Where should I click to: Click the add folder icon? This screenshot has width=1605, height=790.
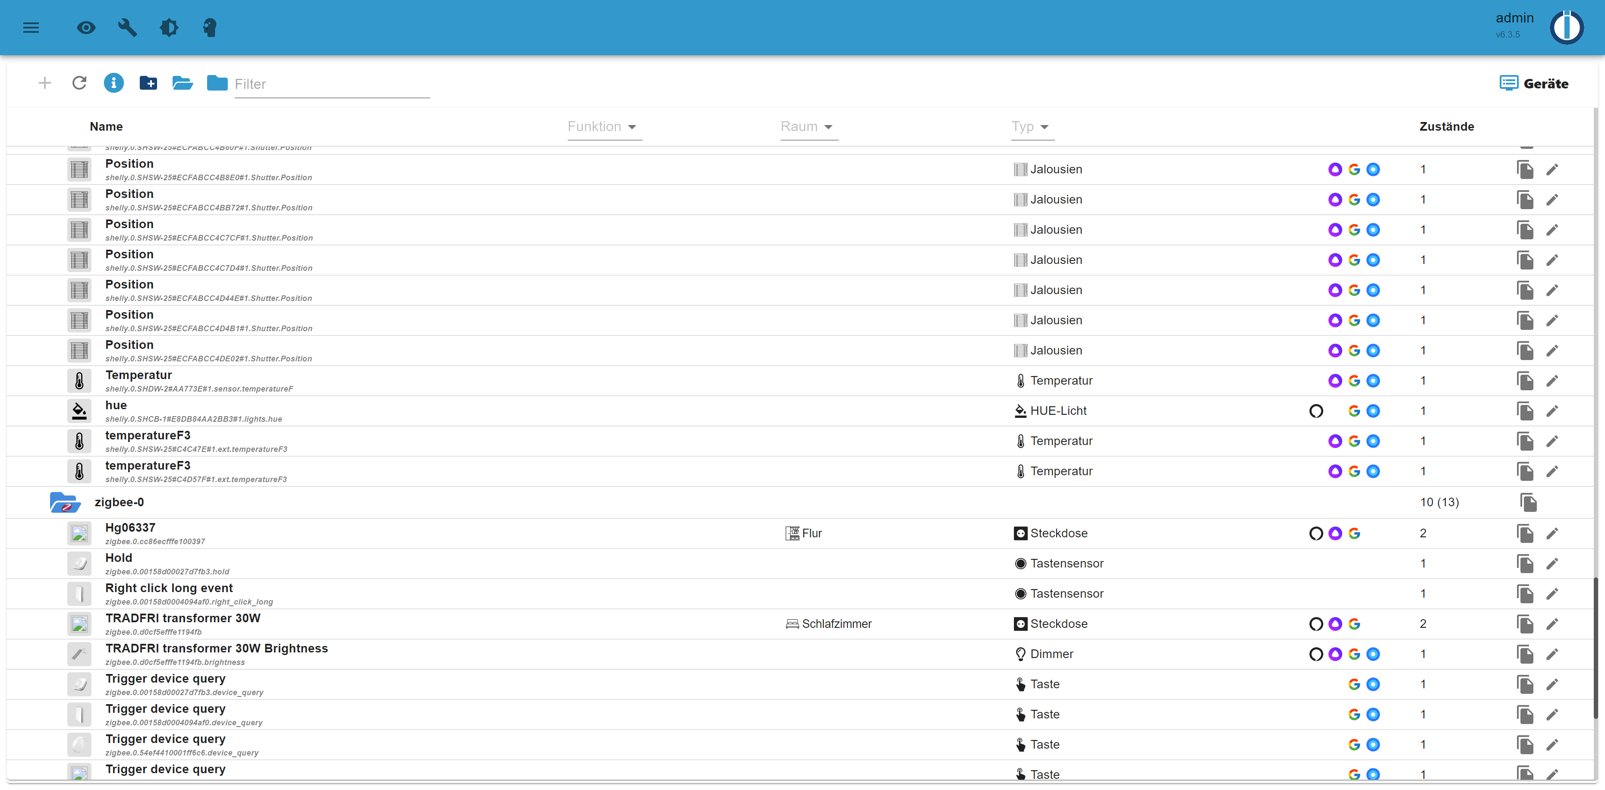[x=148, y=83]
